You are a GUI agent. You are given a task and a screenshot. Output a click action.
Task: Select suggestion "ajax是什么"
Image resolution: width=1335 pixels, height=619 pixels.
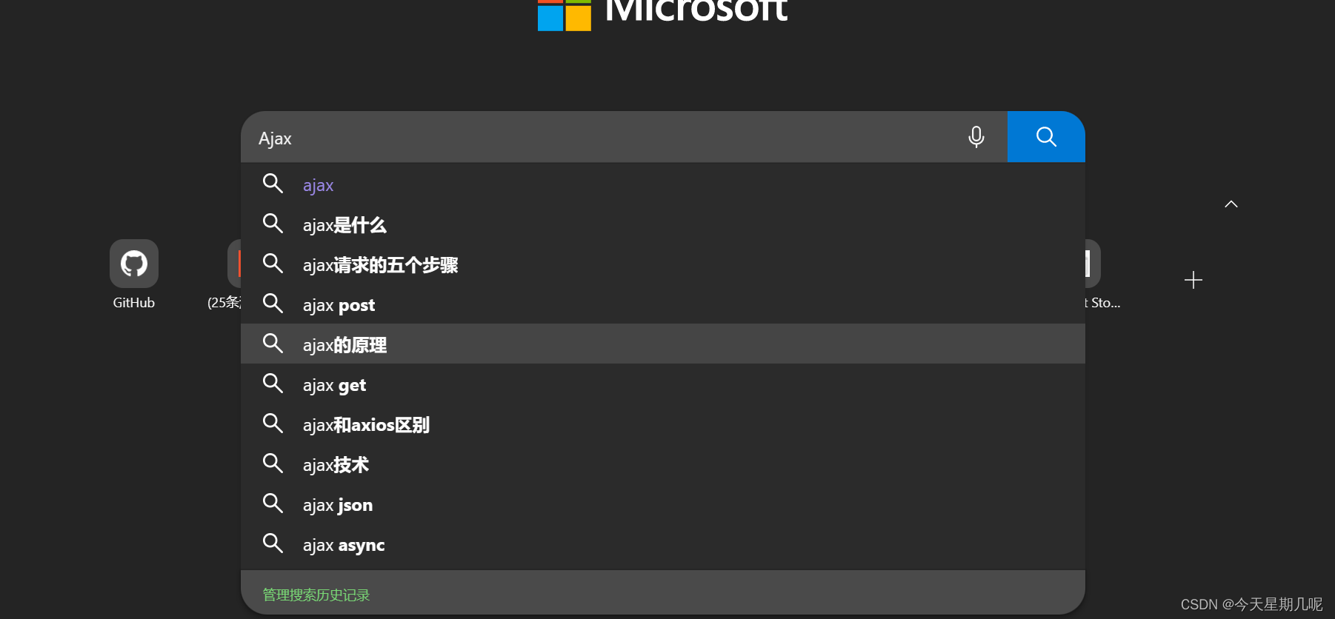tap(663, 225)
